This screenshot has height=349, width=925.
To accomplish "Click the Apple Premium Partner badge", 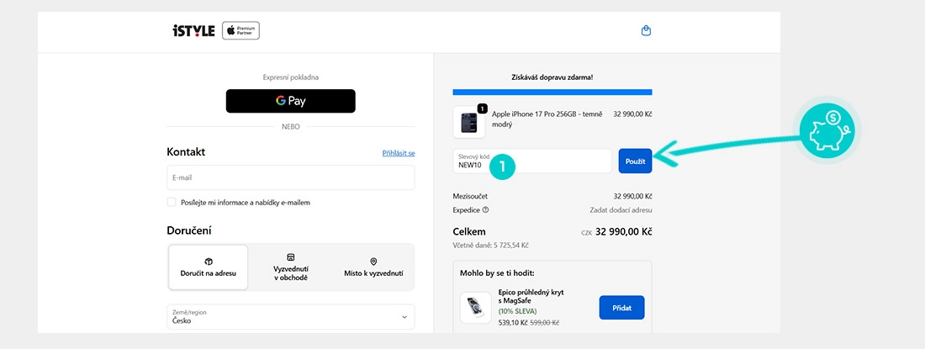I will pos(240,30).
